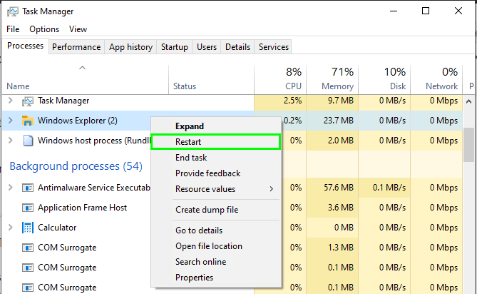Click the first COM Surrogate icon
477x294 pixels.
[28, 248]
